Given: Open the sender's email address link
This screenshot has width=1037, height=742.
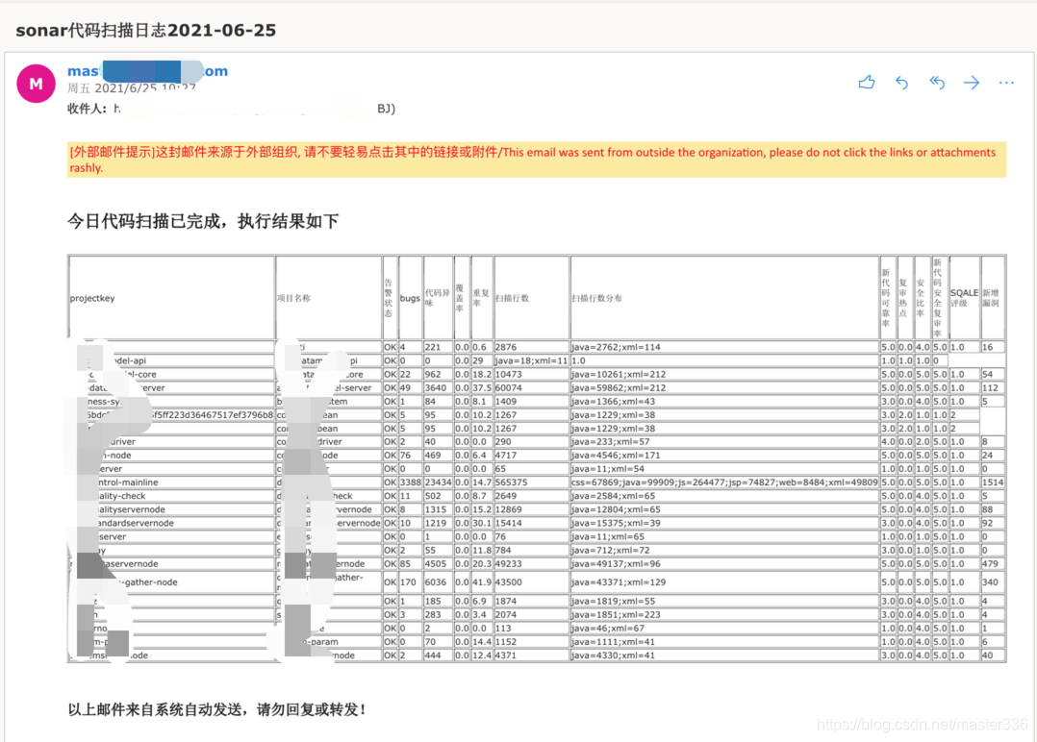Looking at the screenshot, I should point(147,71).
